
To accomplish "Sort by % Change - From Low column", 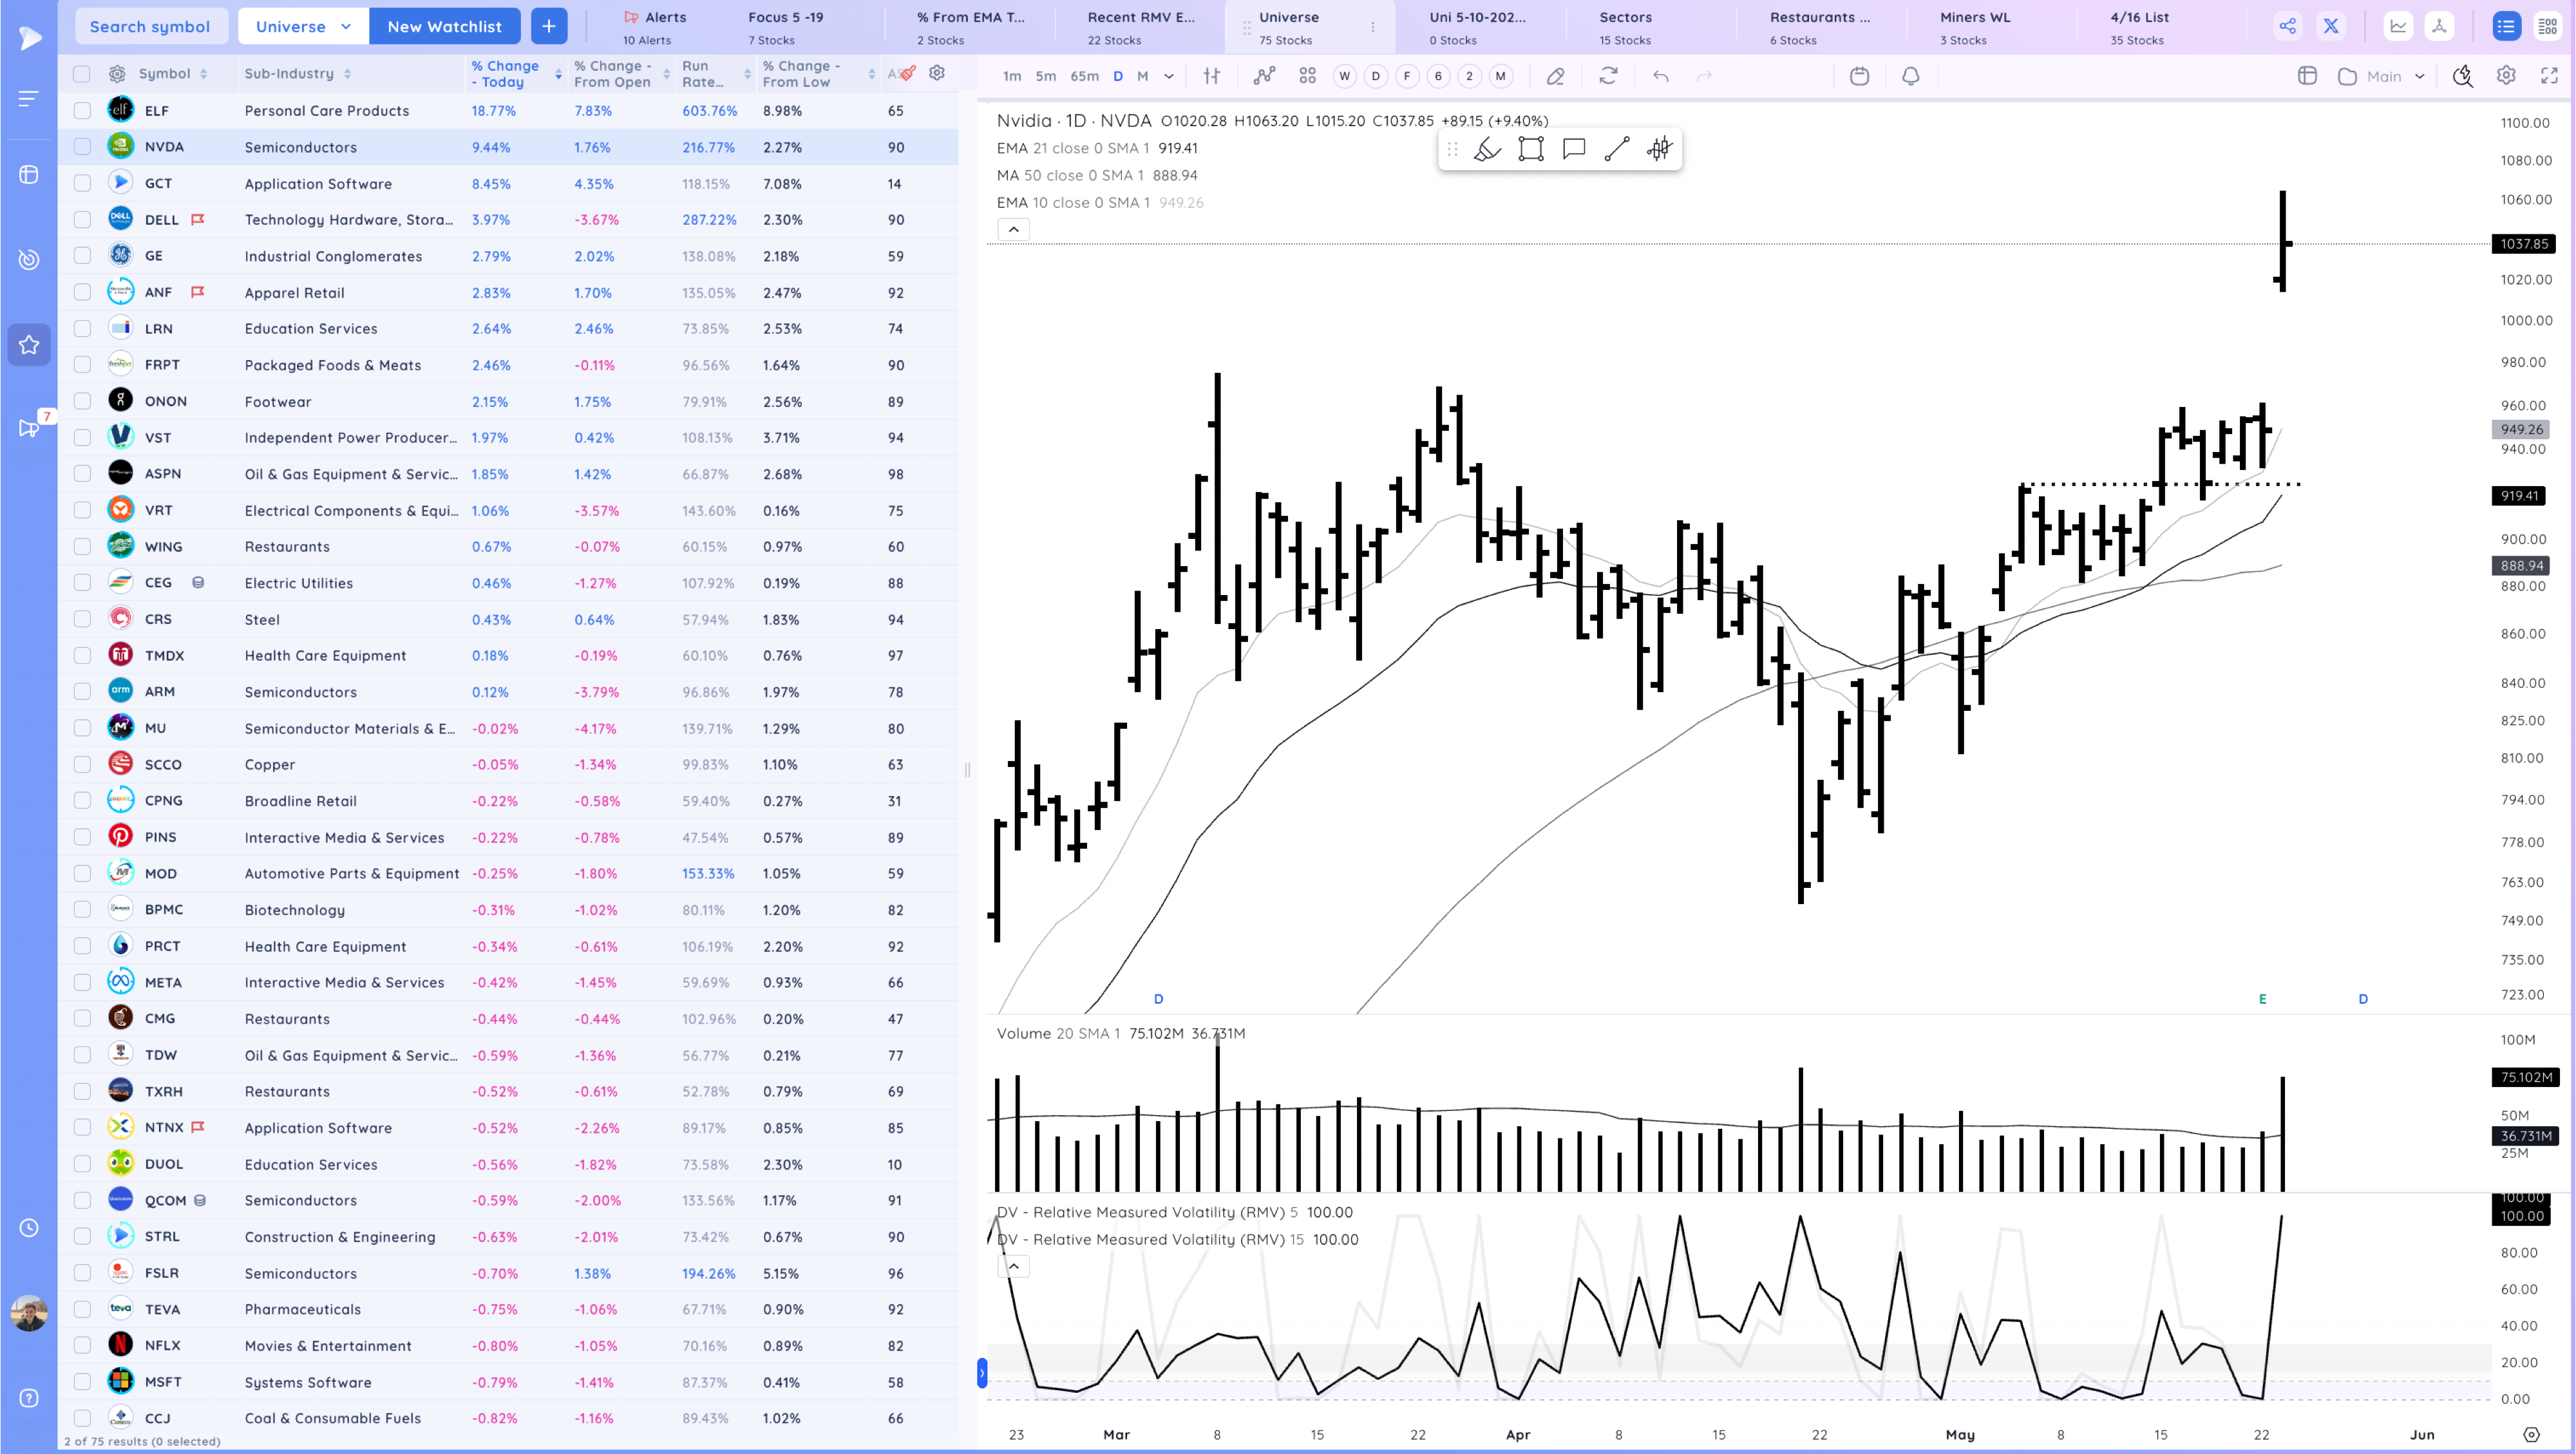I will pos(818,74).
